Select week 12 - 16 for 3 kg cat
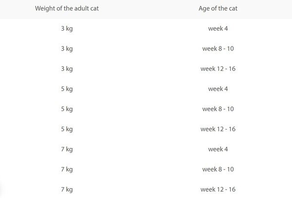This screenshot has height=198, width=292. [x=218, y=69]
